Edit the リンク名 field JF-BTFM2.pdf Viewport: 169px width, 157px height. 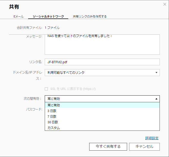pyautogui.click(x=102, y=62)
